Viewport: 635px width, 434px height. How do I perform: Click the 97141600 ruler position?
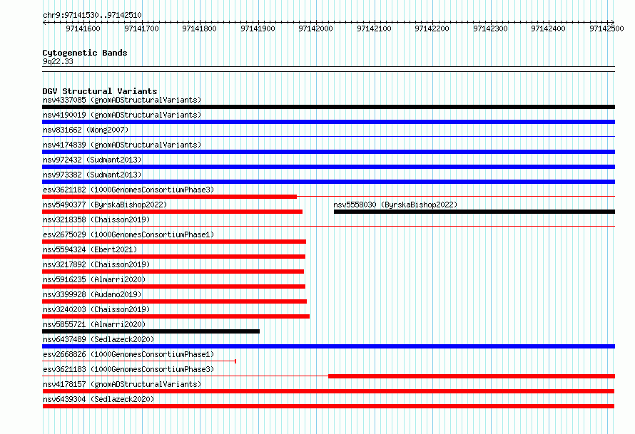point(83,29)
